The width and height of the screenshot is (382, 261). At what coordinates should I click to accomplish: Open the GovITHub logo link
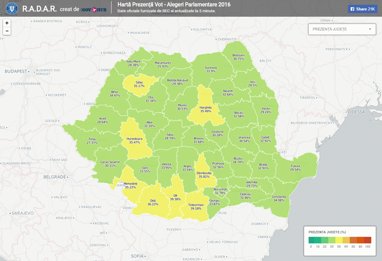click(94, 9)
